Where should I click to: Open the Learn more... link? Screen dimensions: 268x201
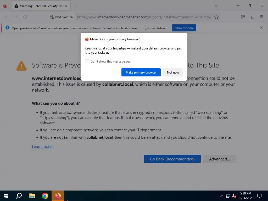point(43,147)
